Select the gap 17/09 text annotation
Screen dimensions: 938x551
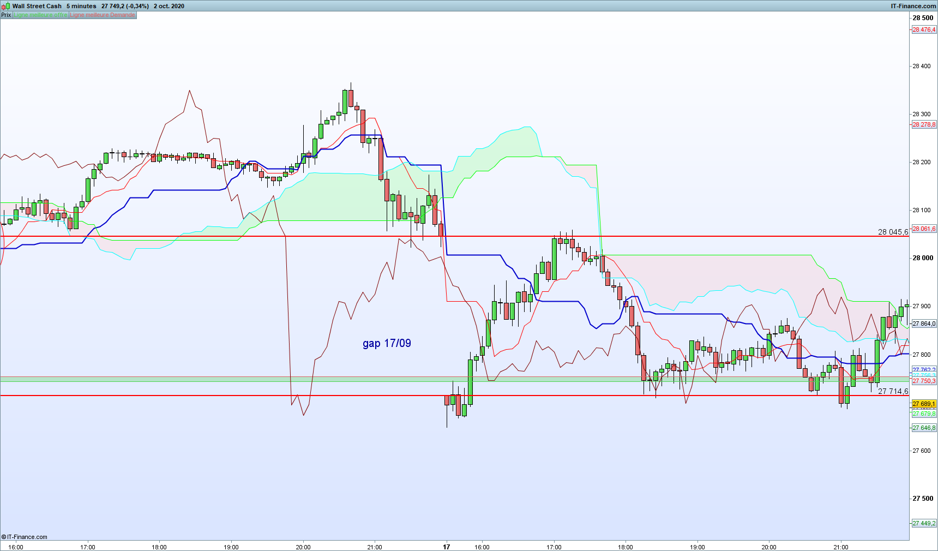[x=387, y=343]
